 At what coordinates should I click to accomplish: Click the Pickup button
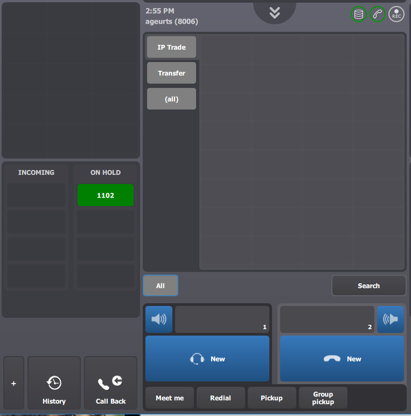(271, 398)
